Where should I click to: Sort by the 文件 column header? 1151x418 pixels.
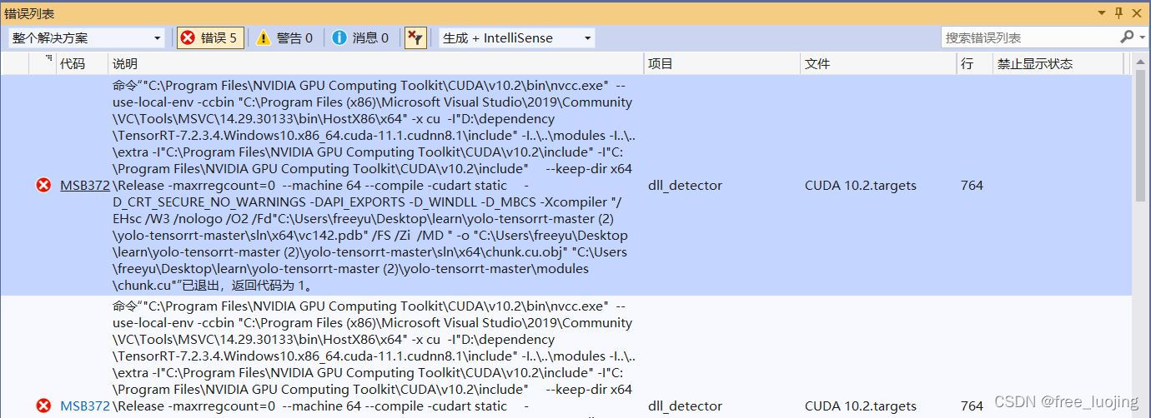[x=877, y=63]
